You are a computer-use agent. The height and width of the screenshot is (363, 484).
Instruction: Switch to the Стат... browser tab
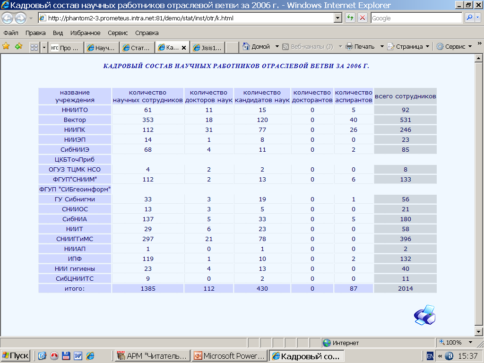pos(136,48)
